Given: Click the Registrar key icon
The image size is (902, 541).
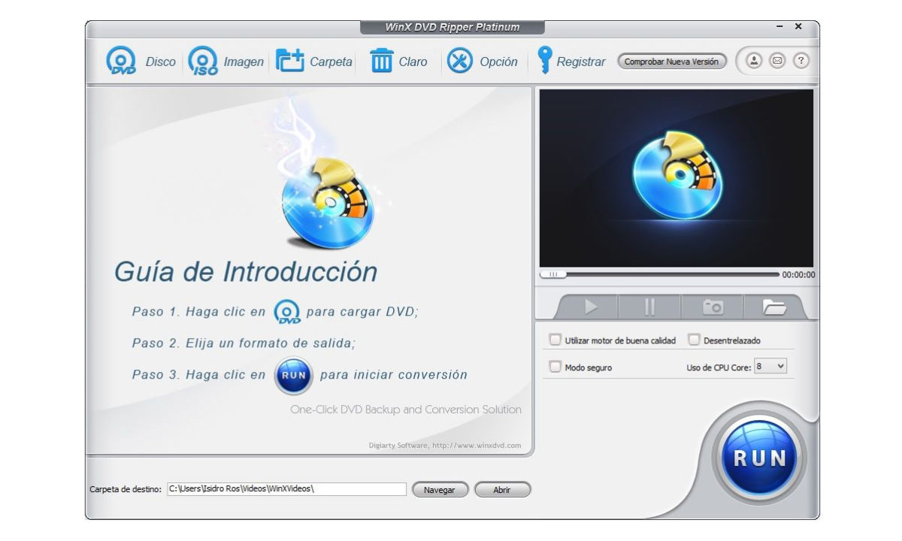Looking at the screenshot, I should (x=544, y=62).
